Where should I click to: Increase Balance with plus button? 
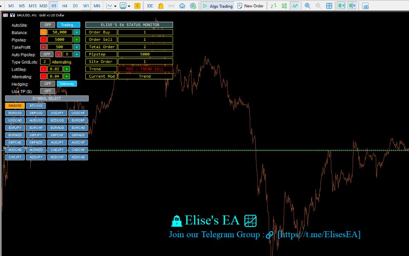[x=77, y=32]
